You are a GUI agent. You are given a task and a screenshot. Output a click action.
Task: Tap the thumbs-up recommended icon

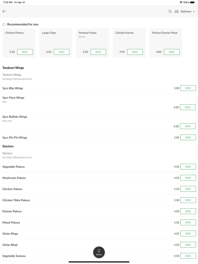tap(4, 24)
